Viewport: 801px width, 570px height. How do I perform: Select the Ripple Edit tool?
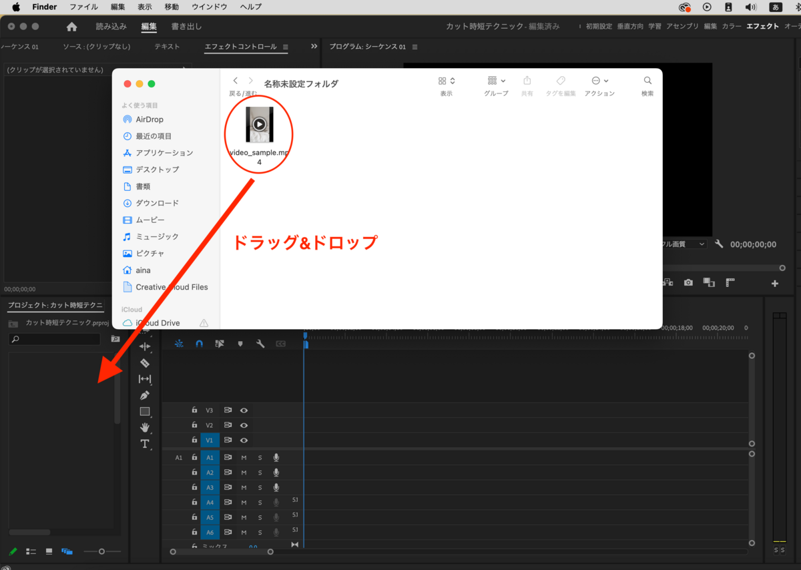pos(145,347)
